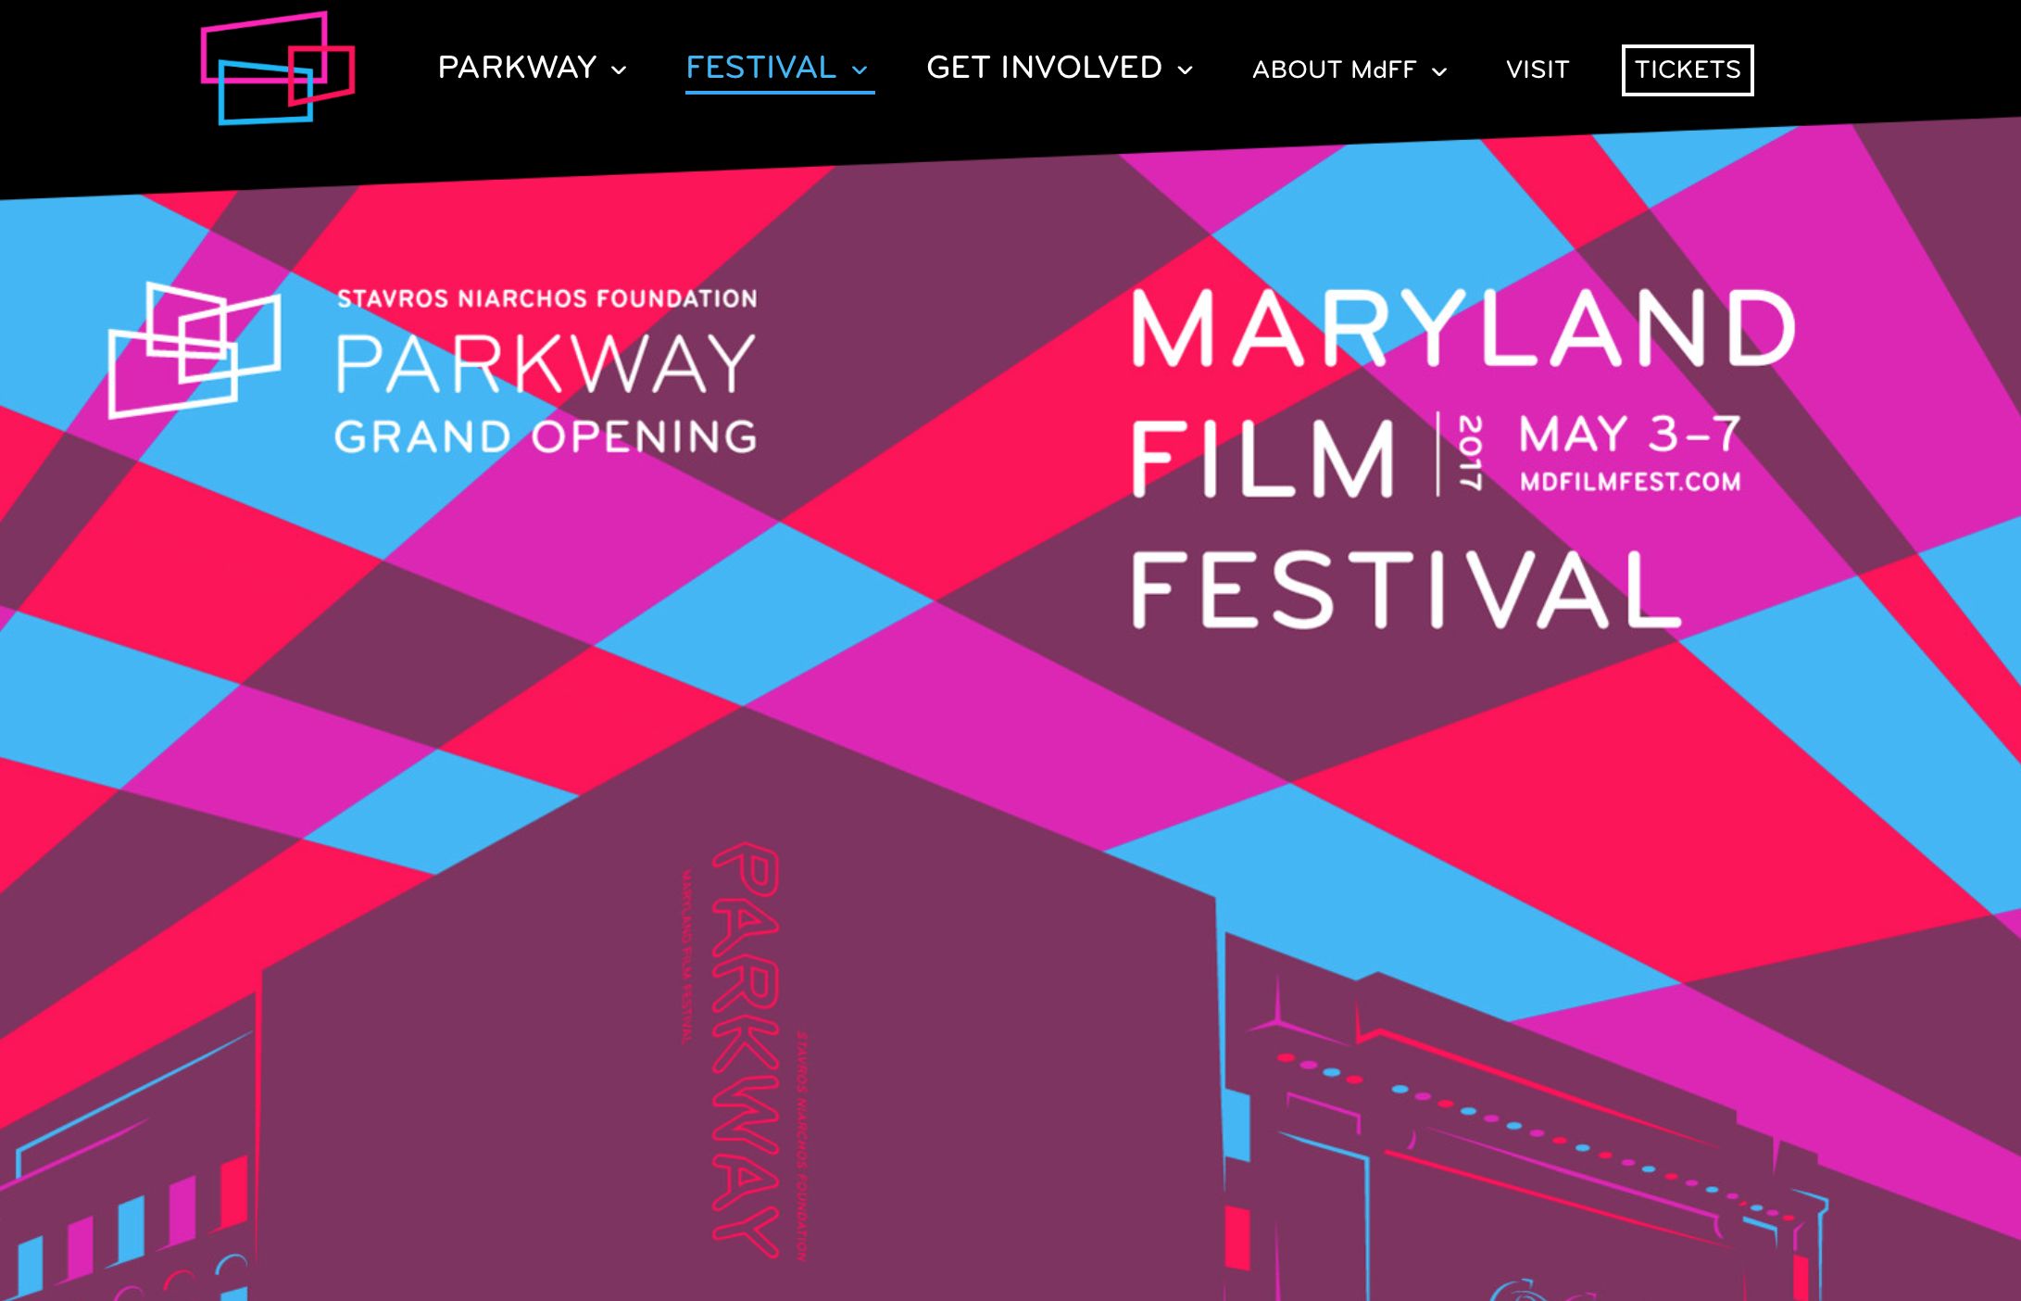Screen dimensions: 2021x1301
Task: Click the MdFF overlapping rectangles logo in header
Action: point(278,69)
